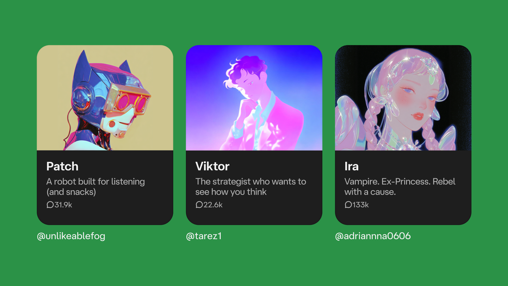Click Viktor's strategist description text
Image resolution: width=508 pixels, height=286 pixels.
[x=251, y=187]
